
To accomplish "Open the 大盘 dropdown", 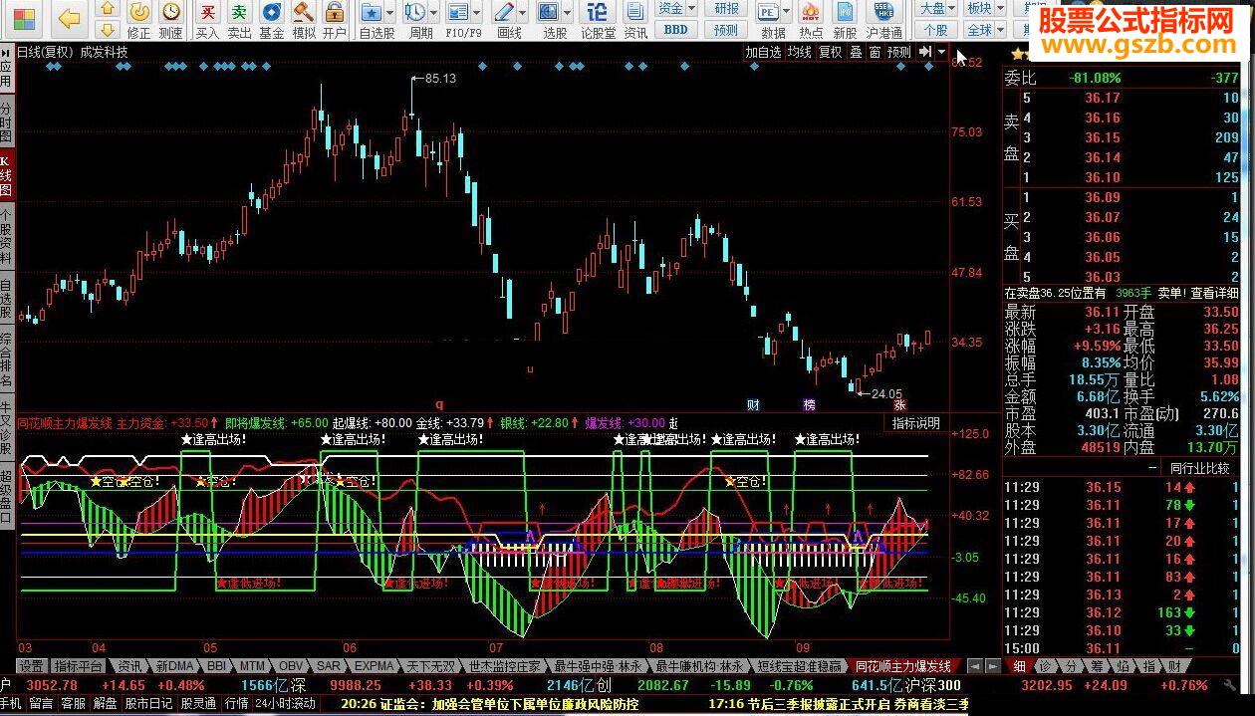I will pos(936,8).
